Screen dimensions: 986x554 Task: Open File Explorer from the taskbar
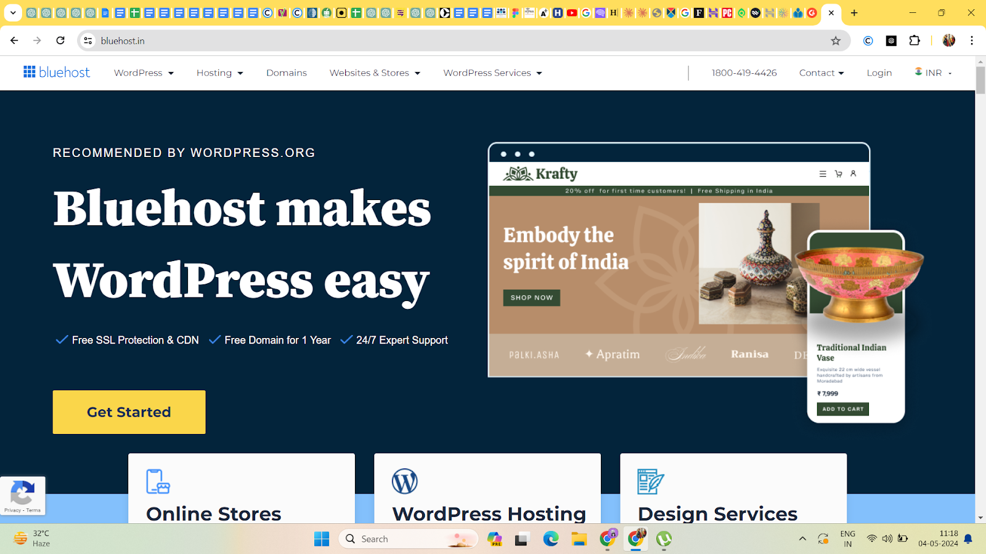coord(579,539)
